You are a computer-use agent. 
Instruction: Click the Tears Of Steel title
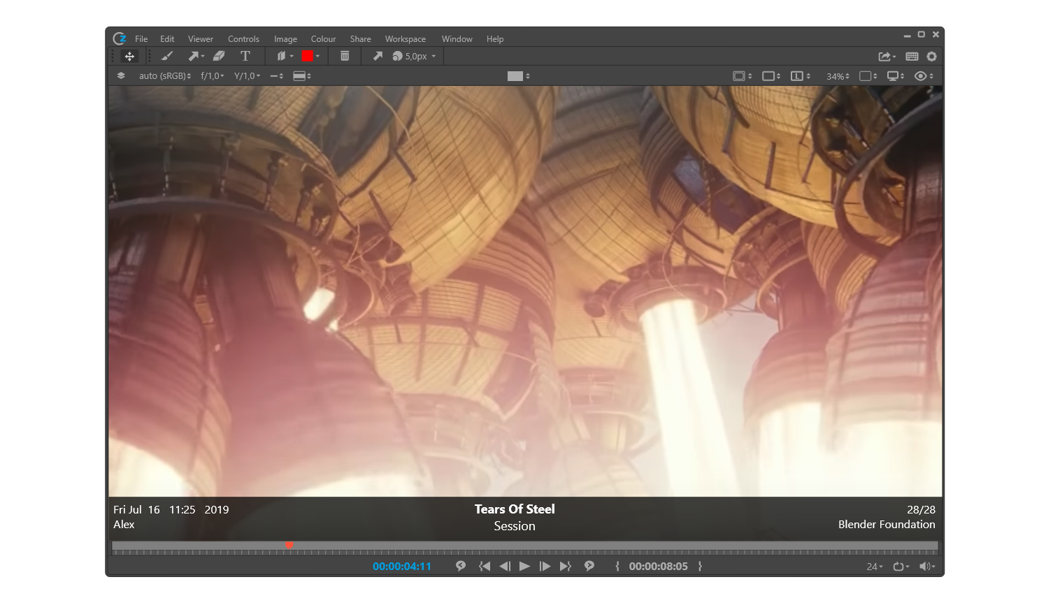(x=515, y=509)
